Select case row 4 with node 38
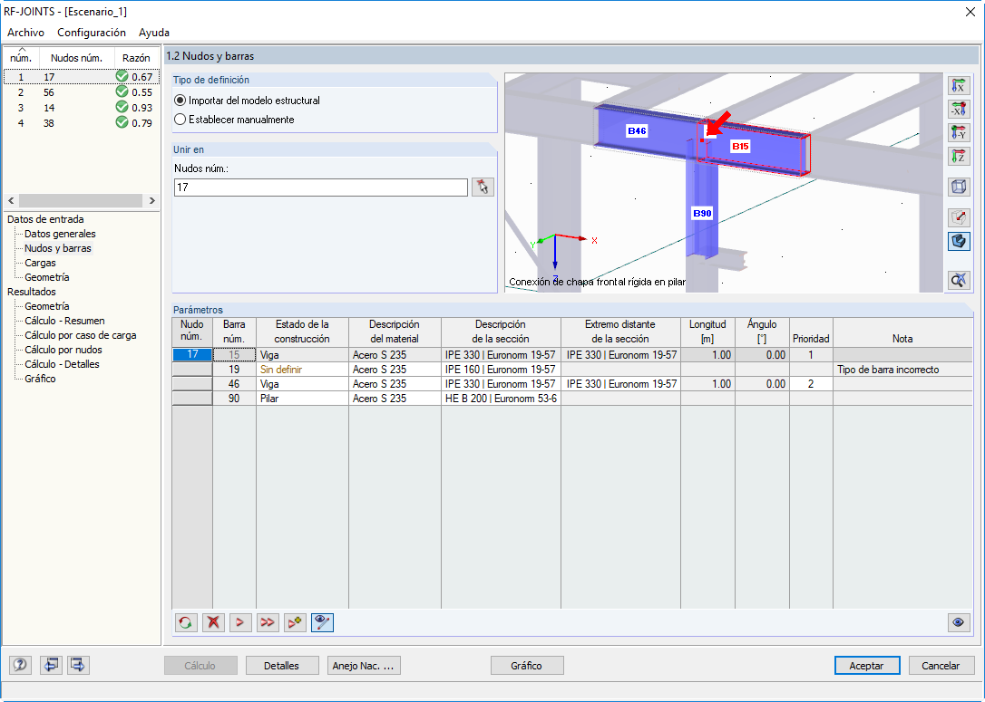 point(82,123)
